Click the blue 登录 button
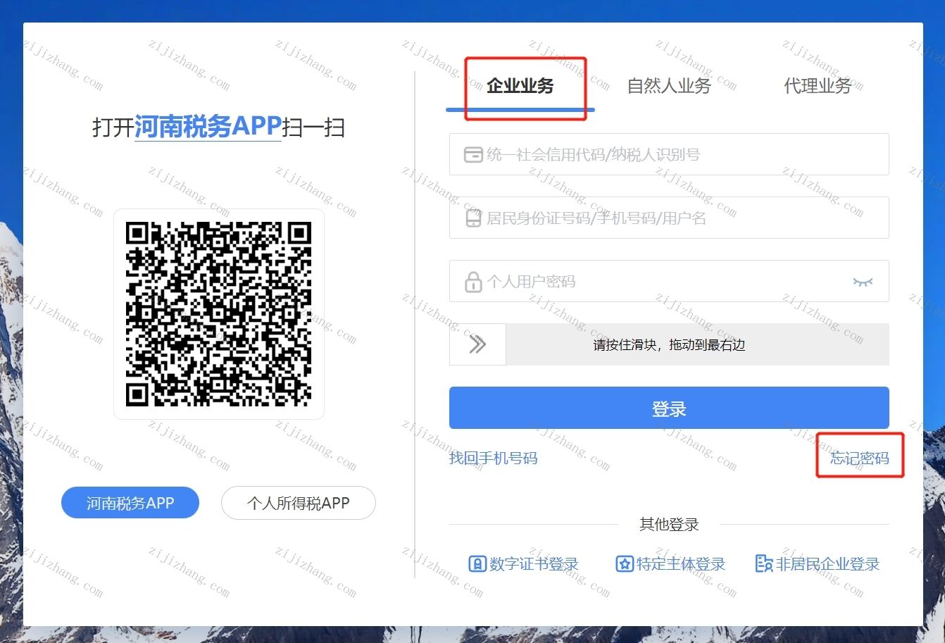 tap(669, 408)
